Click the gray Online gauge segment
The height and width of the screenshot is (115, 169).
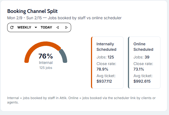pos(64,56)
